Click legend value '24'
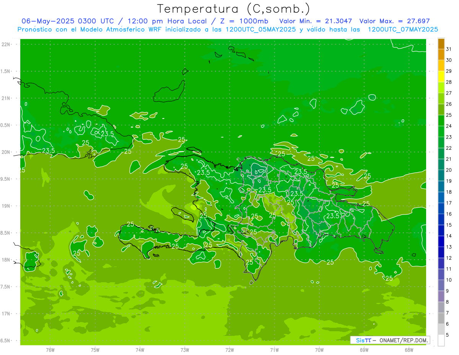 click(x=449, y=126)
